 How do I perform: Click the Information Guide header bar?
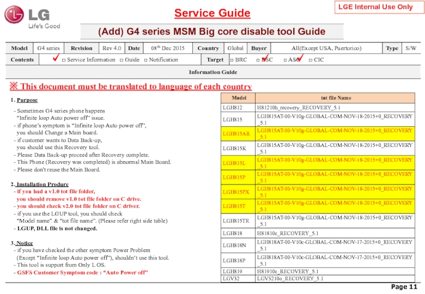(x=213, y=72)
